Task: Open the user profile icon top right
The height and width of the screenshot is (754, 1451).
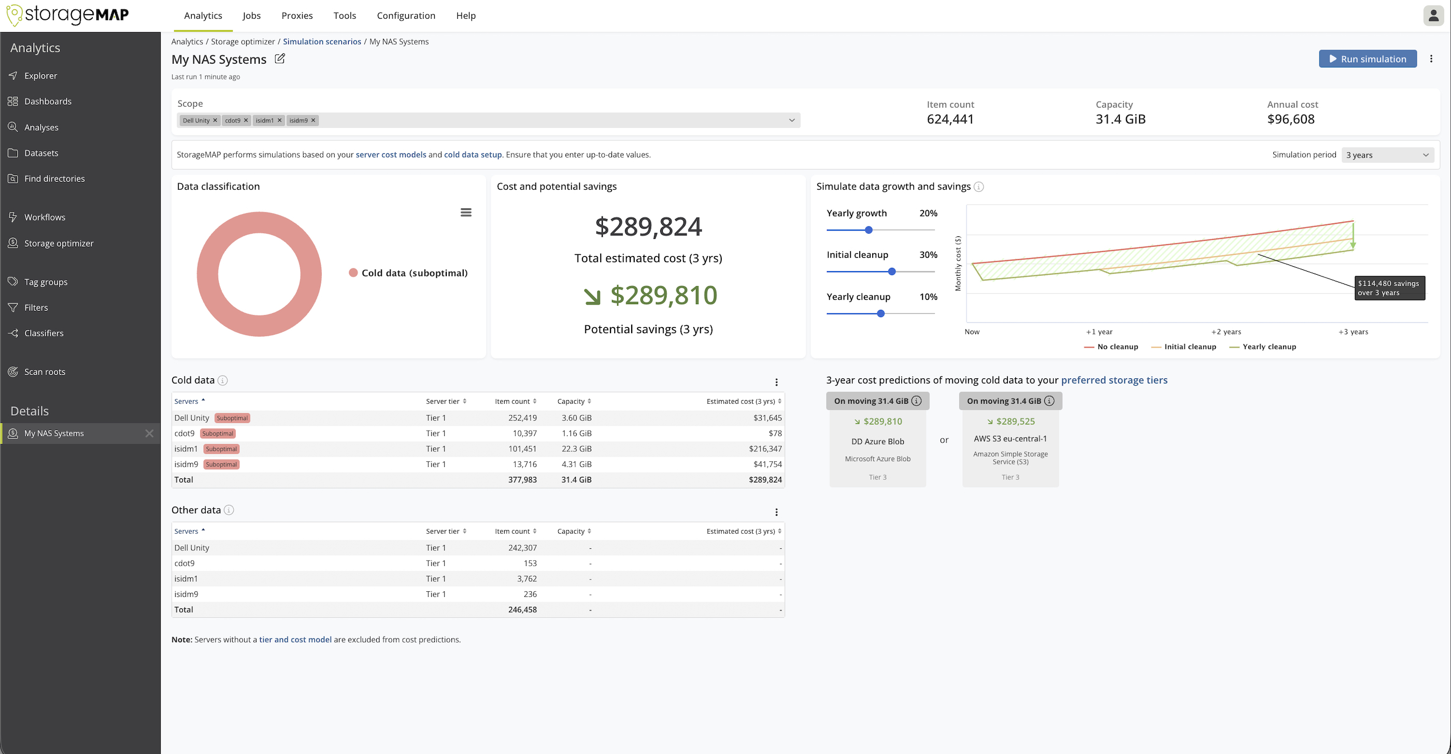Action: 1432,15
